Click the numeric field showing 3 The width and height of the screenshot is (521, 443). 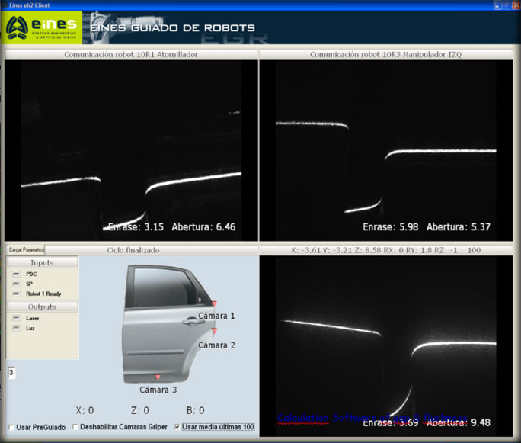(12, 372)
